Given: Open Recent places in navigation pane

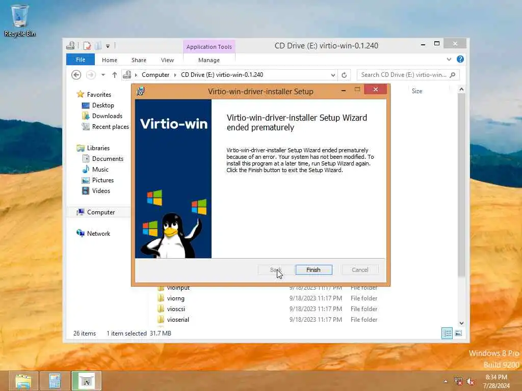Looking at the screenshot, I should tap(110, 127).
